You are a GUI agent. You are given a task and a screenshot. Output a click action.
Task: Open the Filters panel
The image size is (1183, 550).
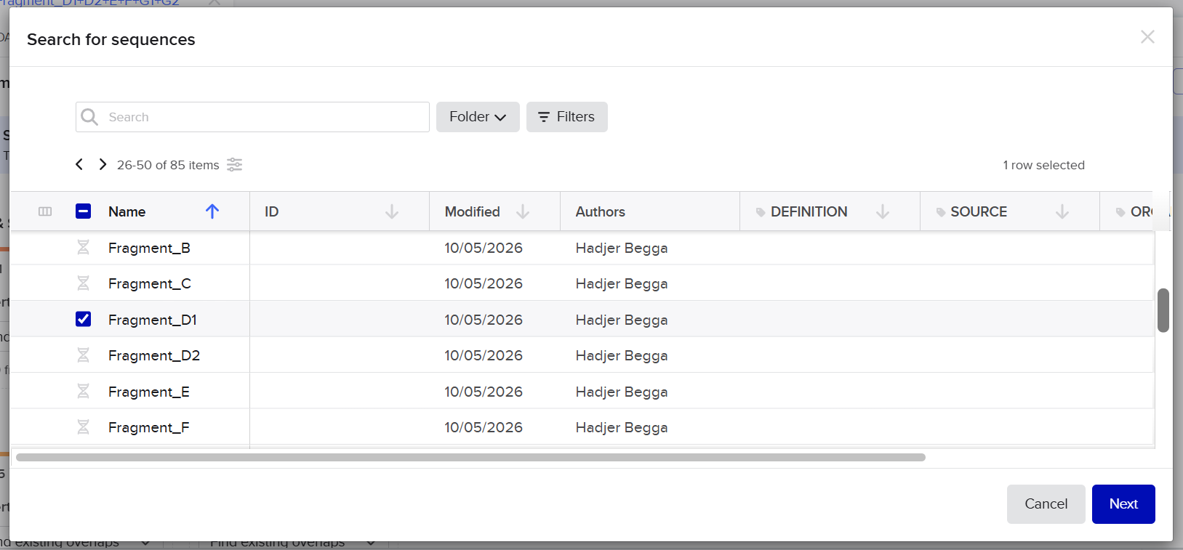pyautogui.click(x=567, y=117)
